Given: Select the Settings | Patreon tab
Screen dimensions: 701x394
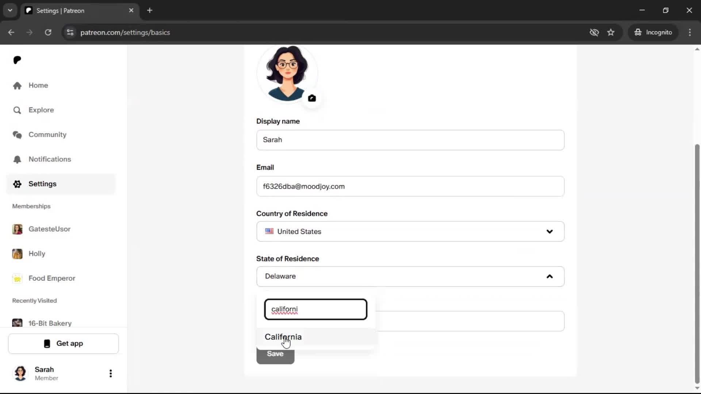Looking at the screenshot, I should 80,11.
